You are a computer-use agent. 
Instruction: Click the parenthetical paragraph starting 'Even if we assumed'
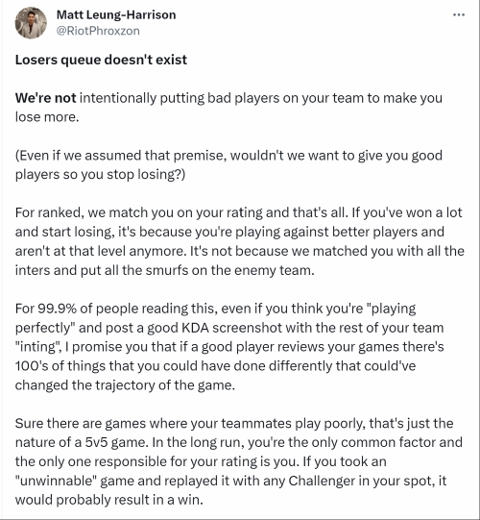[x=228, y=164]
